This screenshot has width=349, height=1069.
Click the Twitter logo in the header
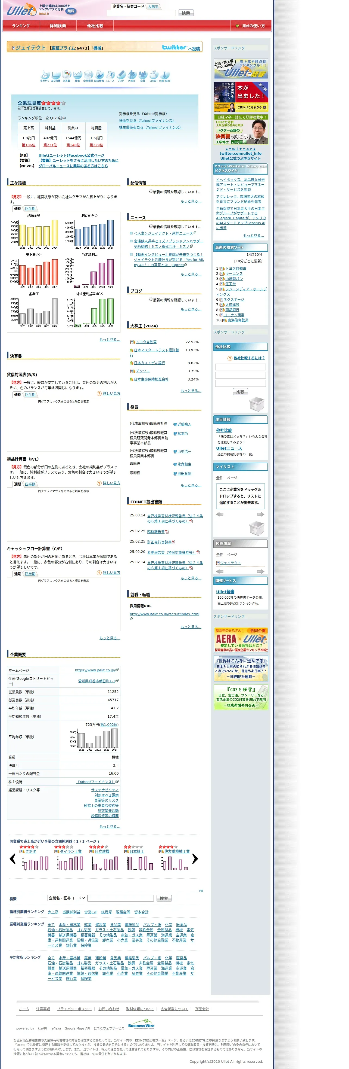click(174, 47)
